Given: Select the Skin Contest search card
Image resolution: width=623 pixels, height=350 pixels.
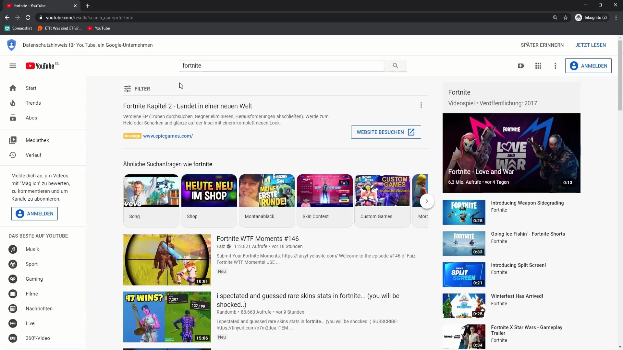Looking at the screenshot, I should [x=324, y=201].
